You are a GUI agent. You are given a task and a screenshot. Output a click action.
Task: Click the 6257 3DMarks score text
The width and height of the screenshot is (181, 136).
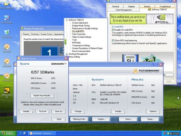click(x=42, y=72)
